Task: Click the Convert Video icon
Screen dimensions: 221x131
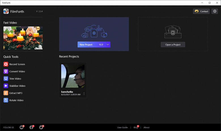Action: [x=6, y=71]
